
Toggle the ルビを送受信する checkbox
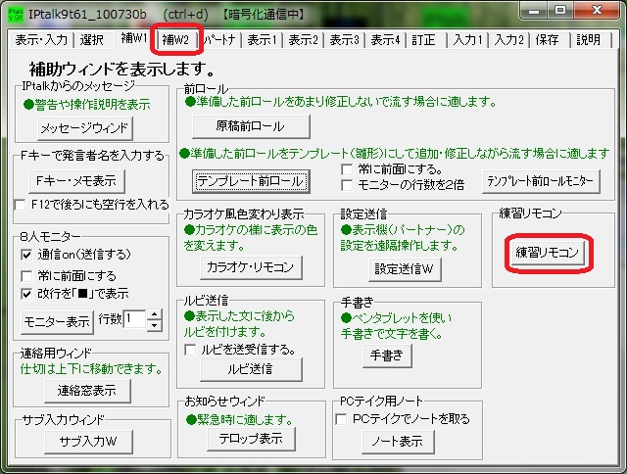click(x=190, y=349)
